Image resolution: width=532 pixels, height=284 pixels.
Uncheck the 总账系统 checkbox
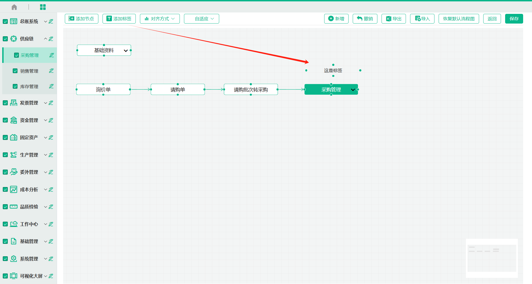pos(5,21)
